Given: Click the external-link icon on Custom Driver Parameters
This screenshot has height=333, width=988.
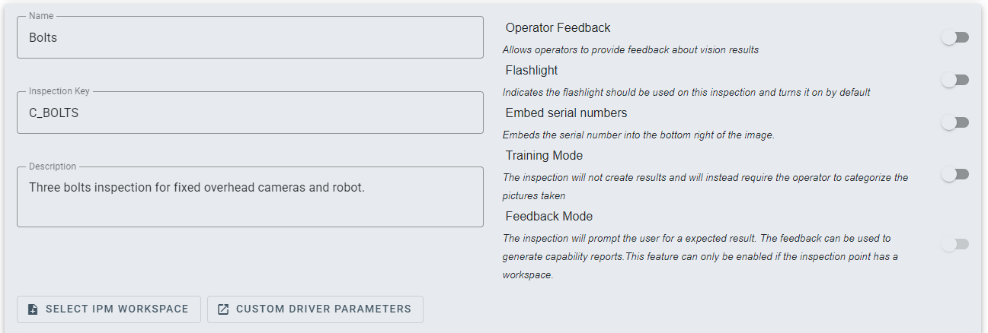Looking at the screenshot, I should coord(223,309).
